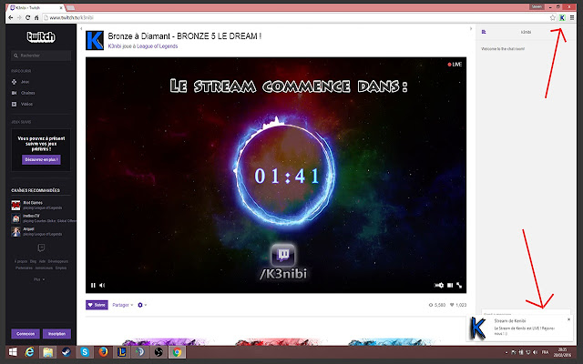Open the League of Legends game link
Image resolution: width=583 pixels, height=364 pixels.
tap(158, 46)
